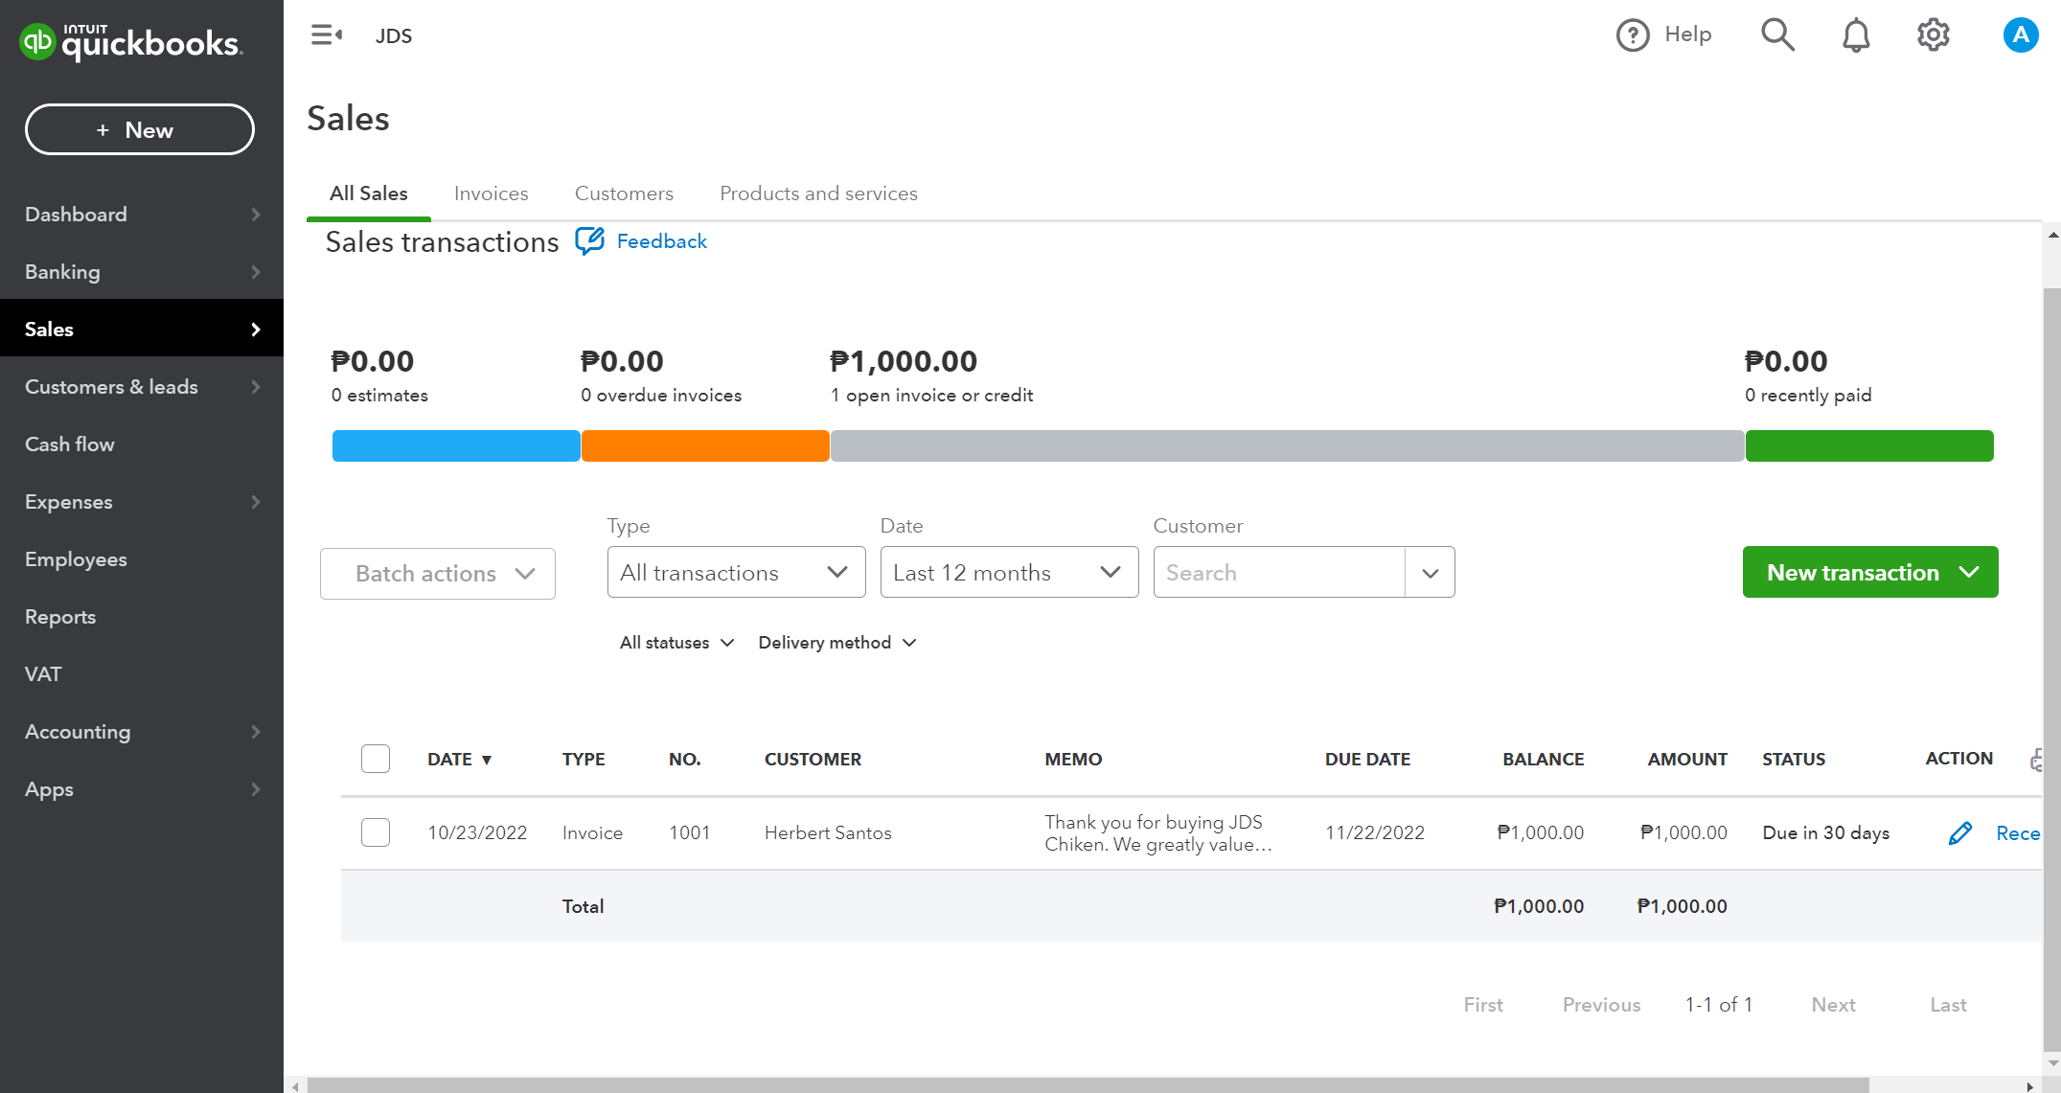Open the All transactions type dropdown
2061x1093 pixels.
(736, 573)
